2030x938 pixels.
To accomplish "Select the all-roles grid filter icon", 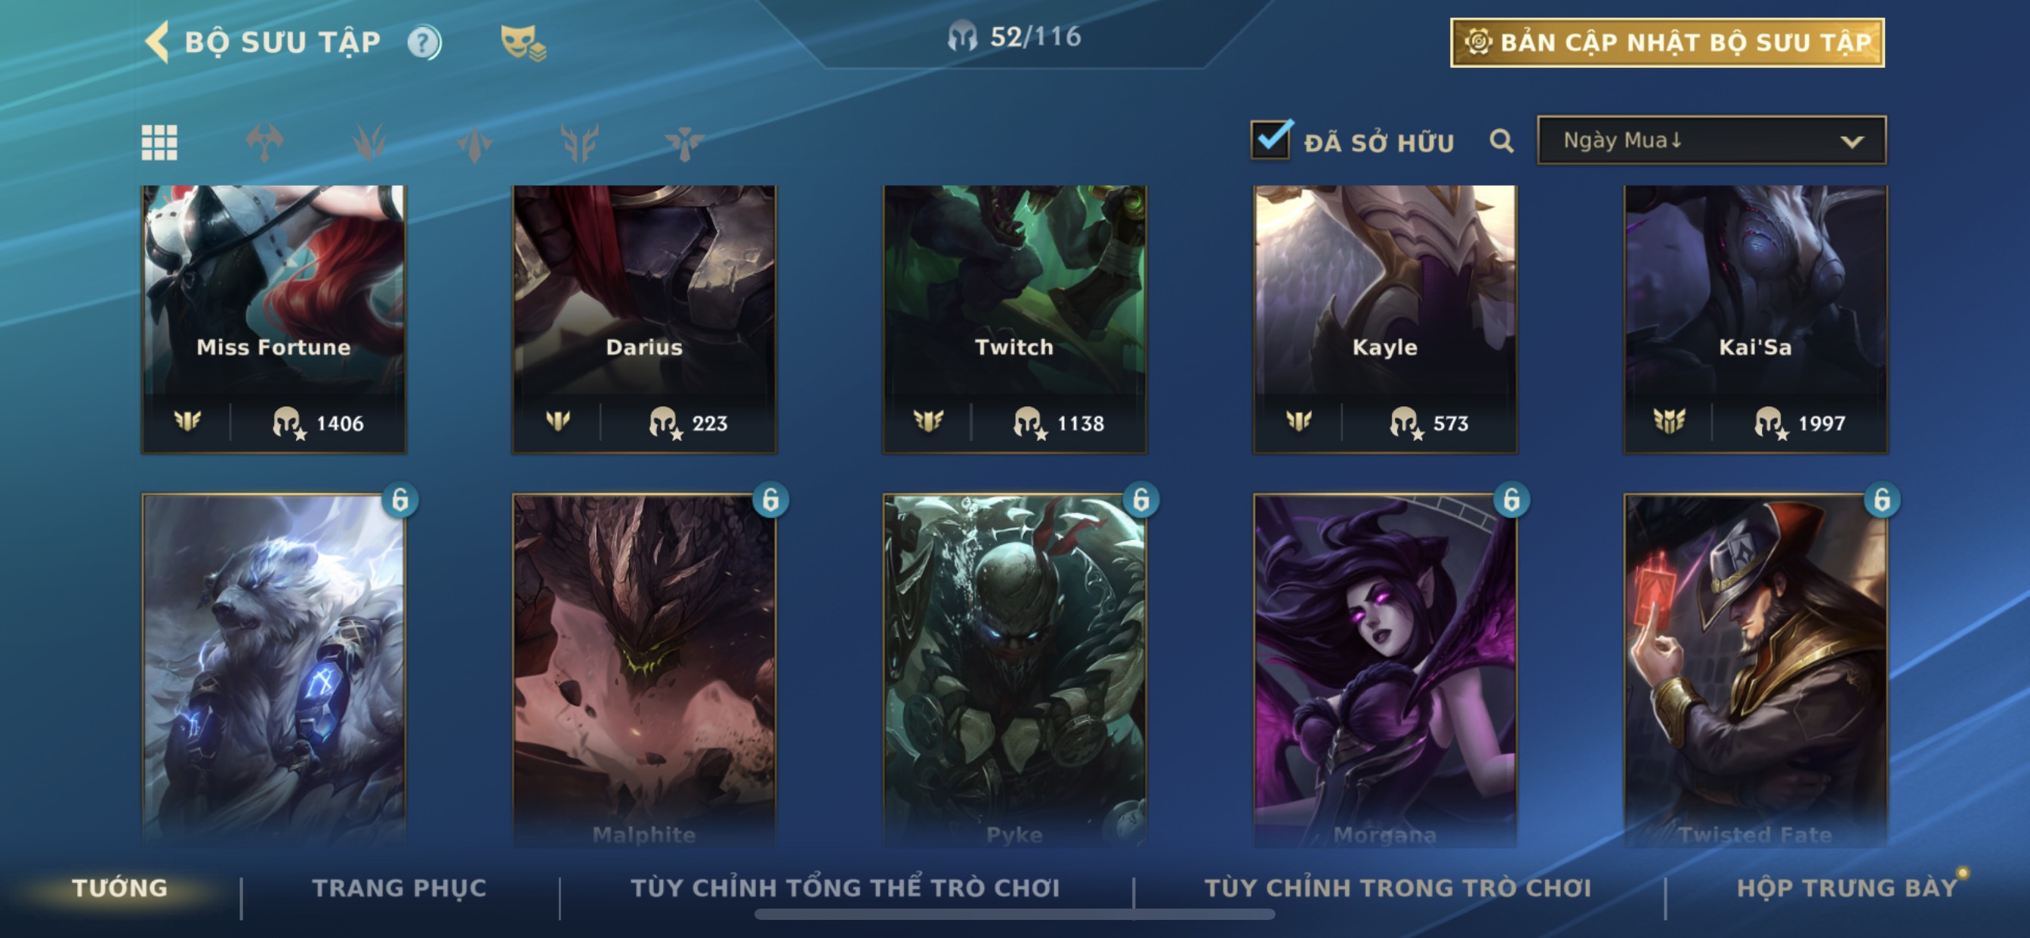I will tap(159, 143).
